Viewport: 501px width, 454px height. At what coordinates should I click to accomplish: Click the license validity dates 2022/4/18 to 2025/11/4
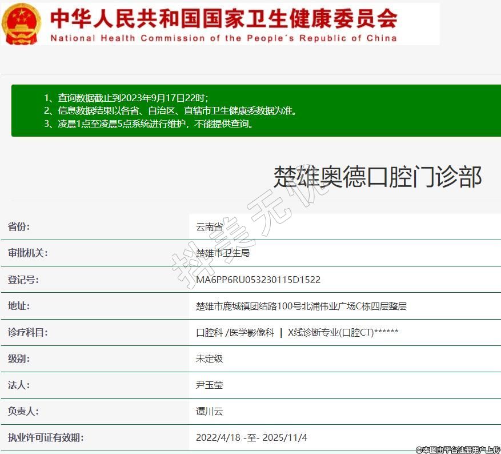(x=251, y=437)
